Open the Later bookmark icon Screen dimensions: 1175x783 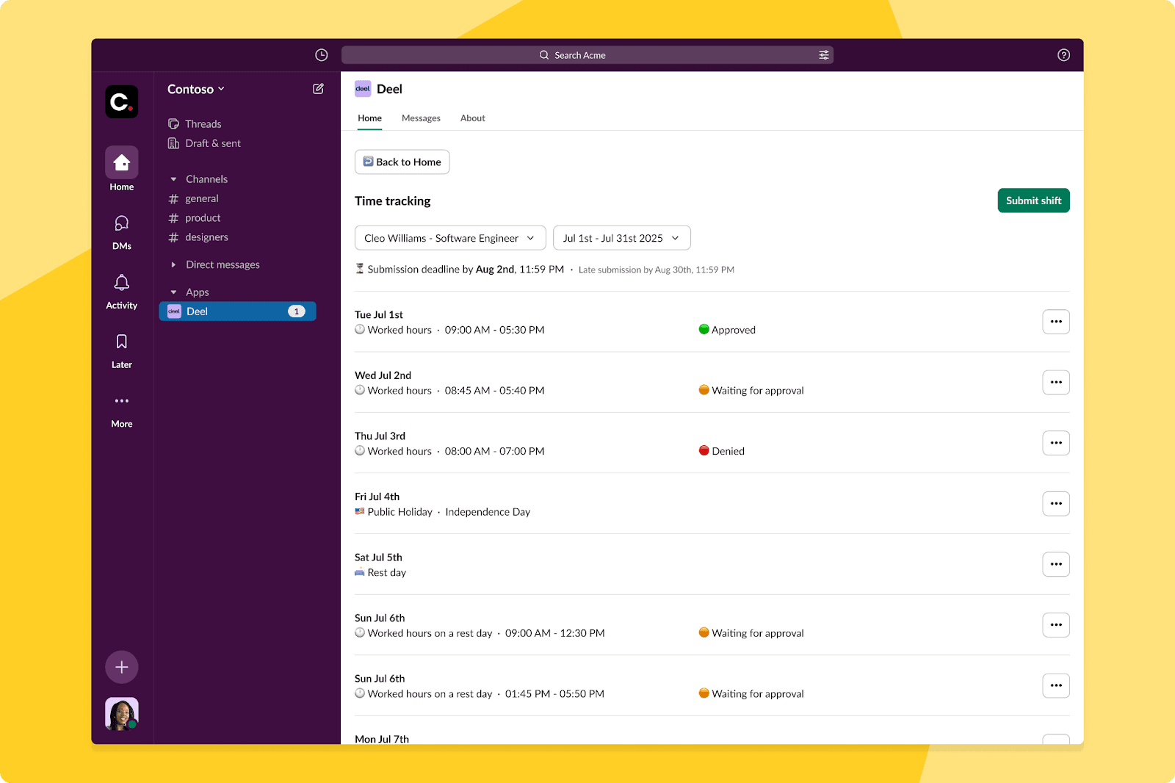[x=122, y=350]
